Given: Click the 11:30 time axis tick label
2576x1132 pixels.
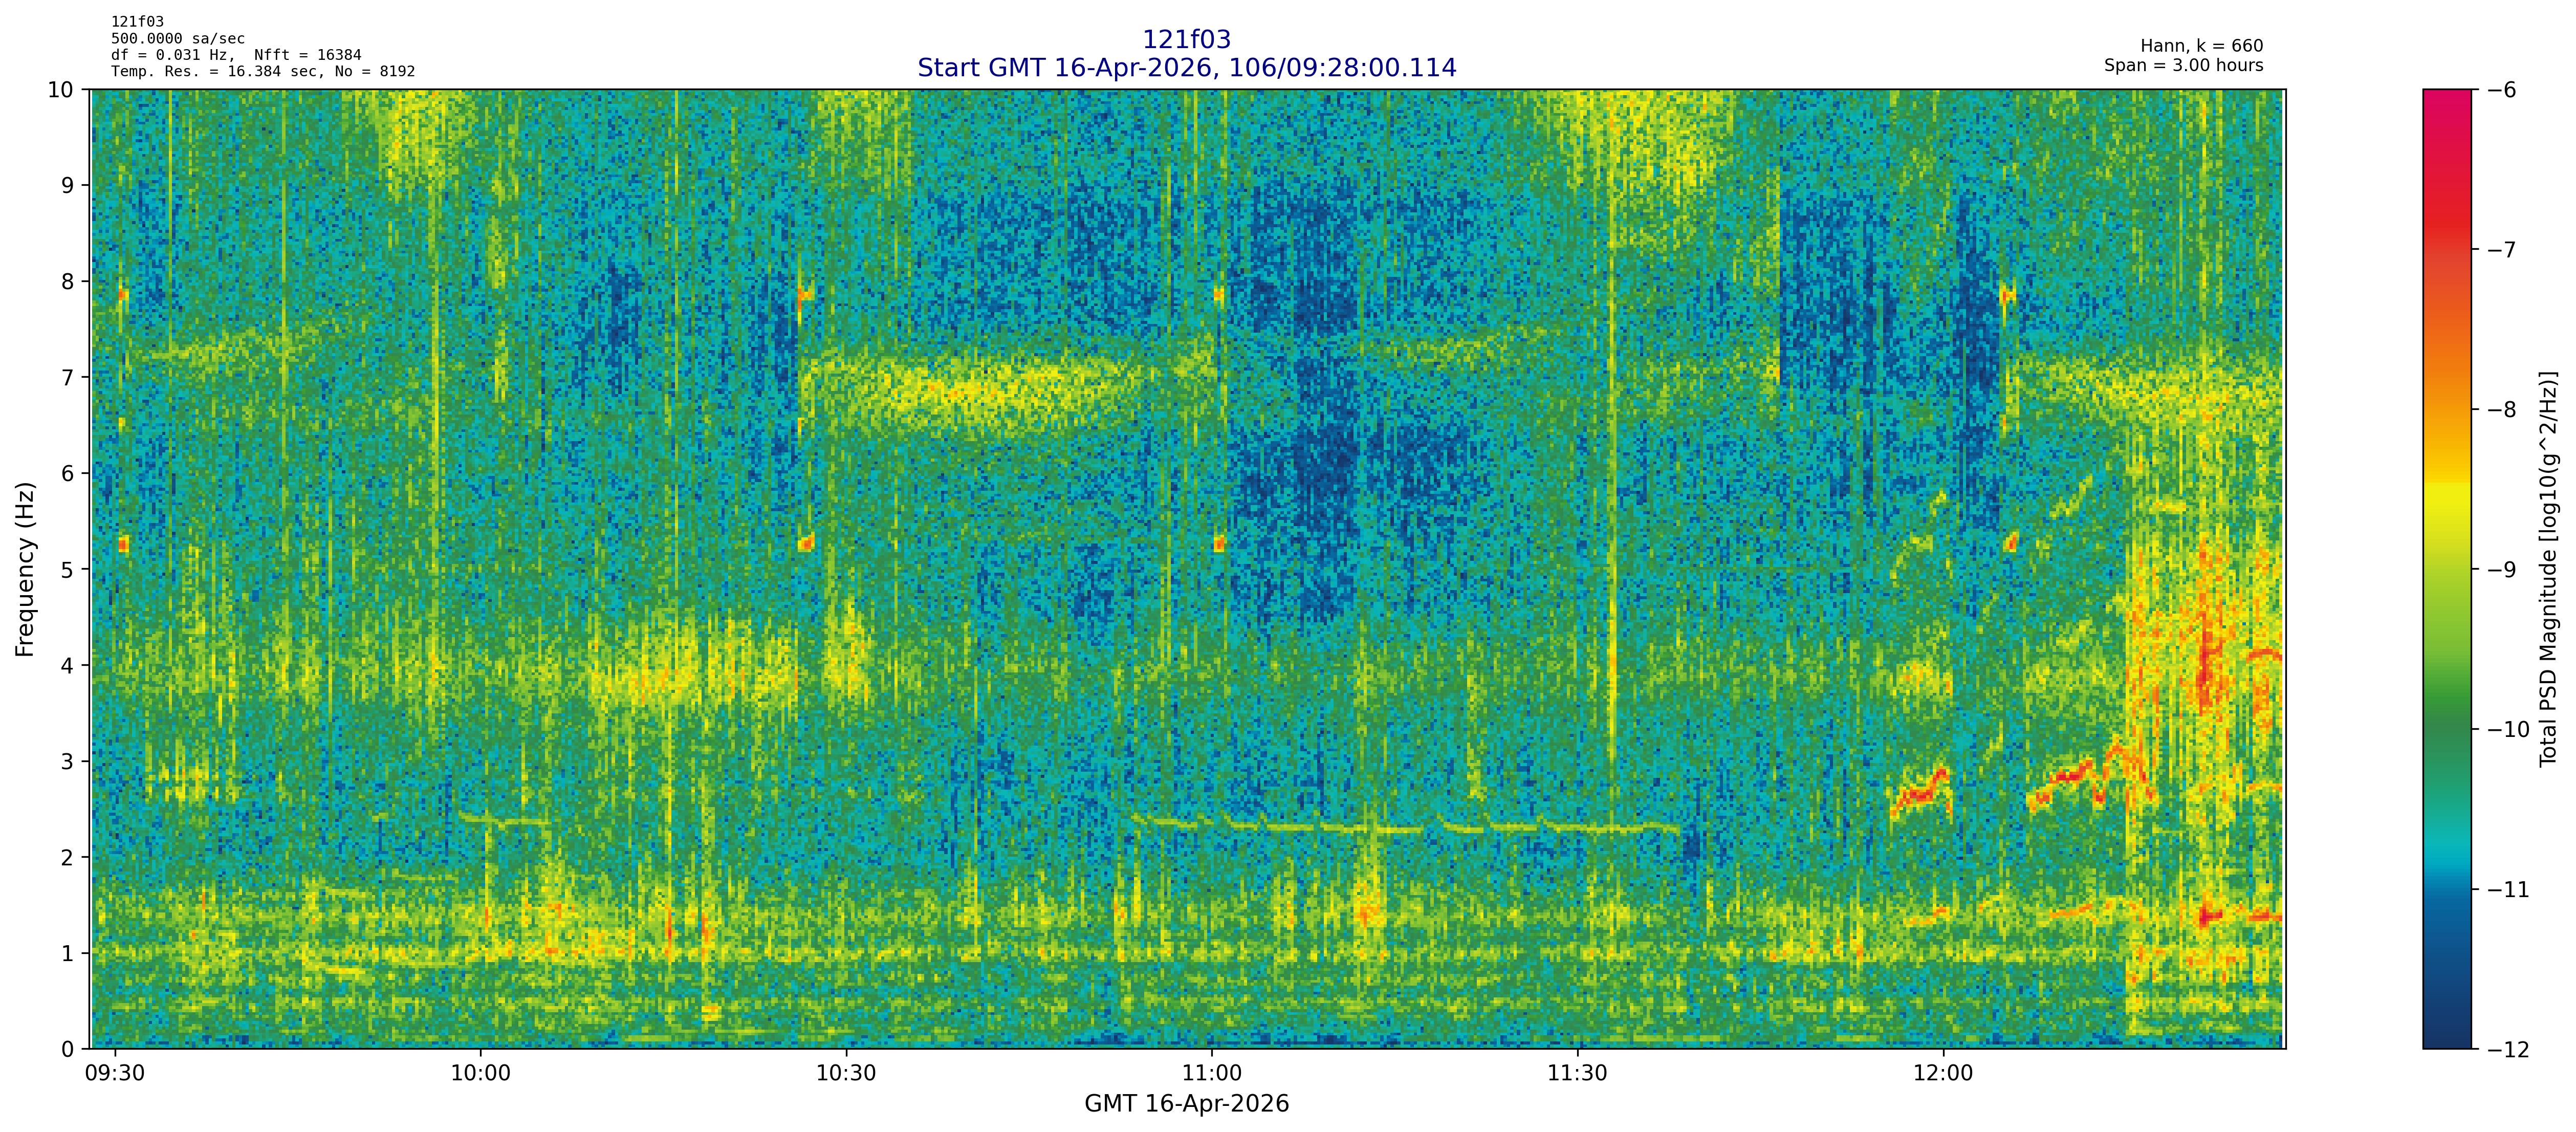Looking at the screenshot, I should pyautogui.click(x=1577, y=1074).
